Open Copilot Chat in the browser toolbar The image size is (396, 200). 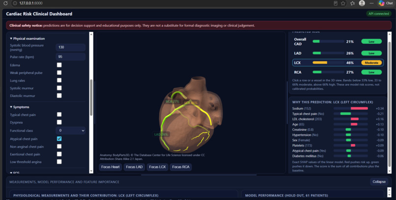(x=385, y=3)
